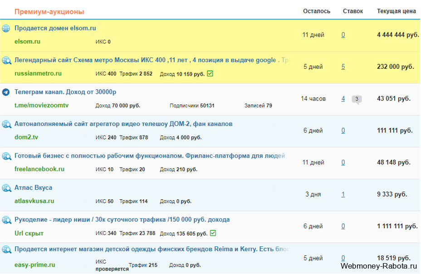The image size is (421, 274).
Task: Click 'Трафик 2 852' stat
Action: click(x=136, y=74)
